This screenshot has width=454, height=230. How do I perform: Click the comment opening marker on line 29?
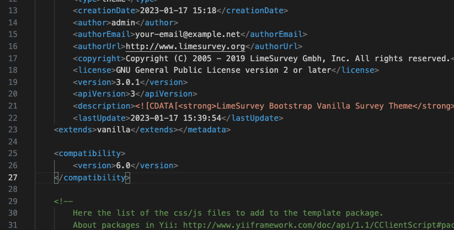pyautogui.click(x=63, y=201)
